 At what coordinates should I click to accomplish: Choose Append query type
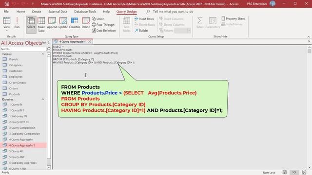coord(52,22)
